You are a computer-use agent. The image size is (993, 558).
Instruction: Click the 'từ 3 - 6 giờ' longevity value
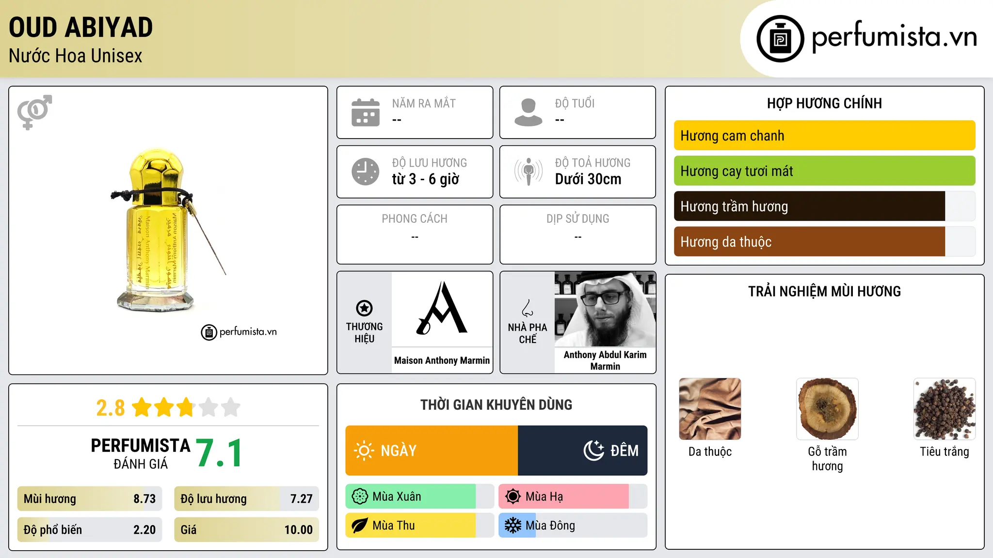426,179
